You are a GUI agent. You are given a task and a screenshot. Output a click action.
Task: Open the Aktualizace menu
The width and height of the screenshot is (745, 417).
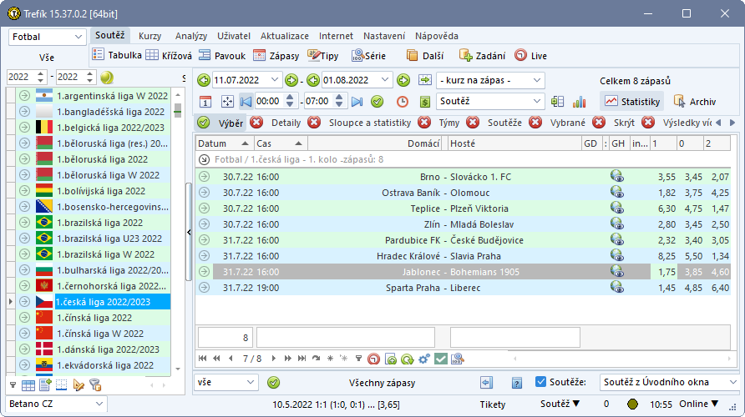tap(285, 36)
